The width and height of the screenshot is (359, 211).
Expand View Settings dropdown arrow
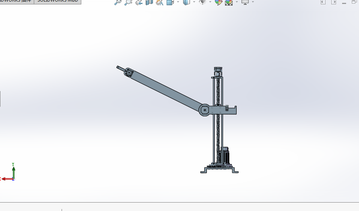pyautogui.click(x=253, y=2)
